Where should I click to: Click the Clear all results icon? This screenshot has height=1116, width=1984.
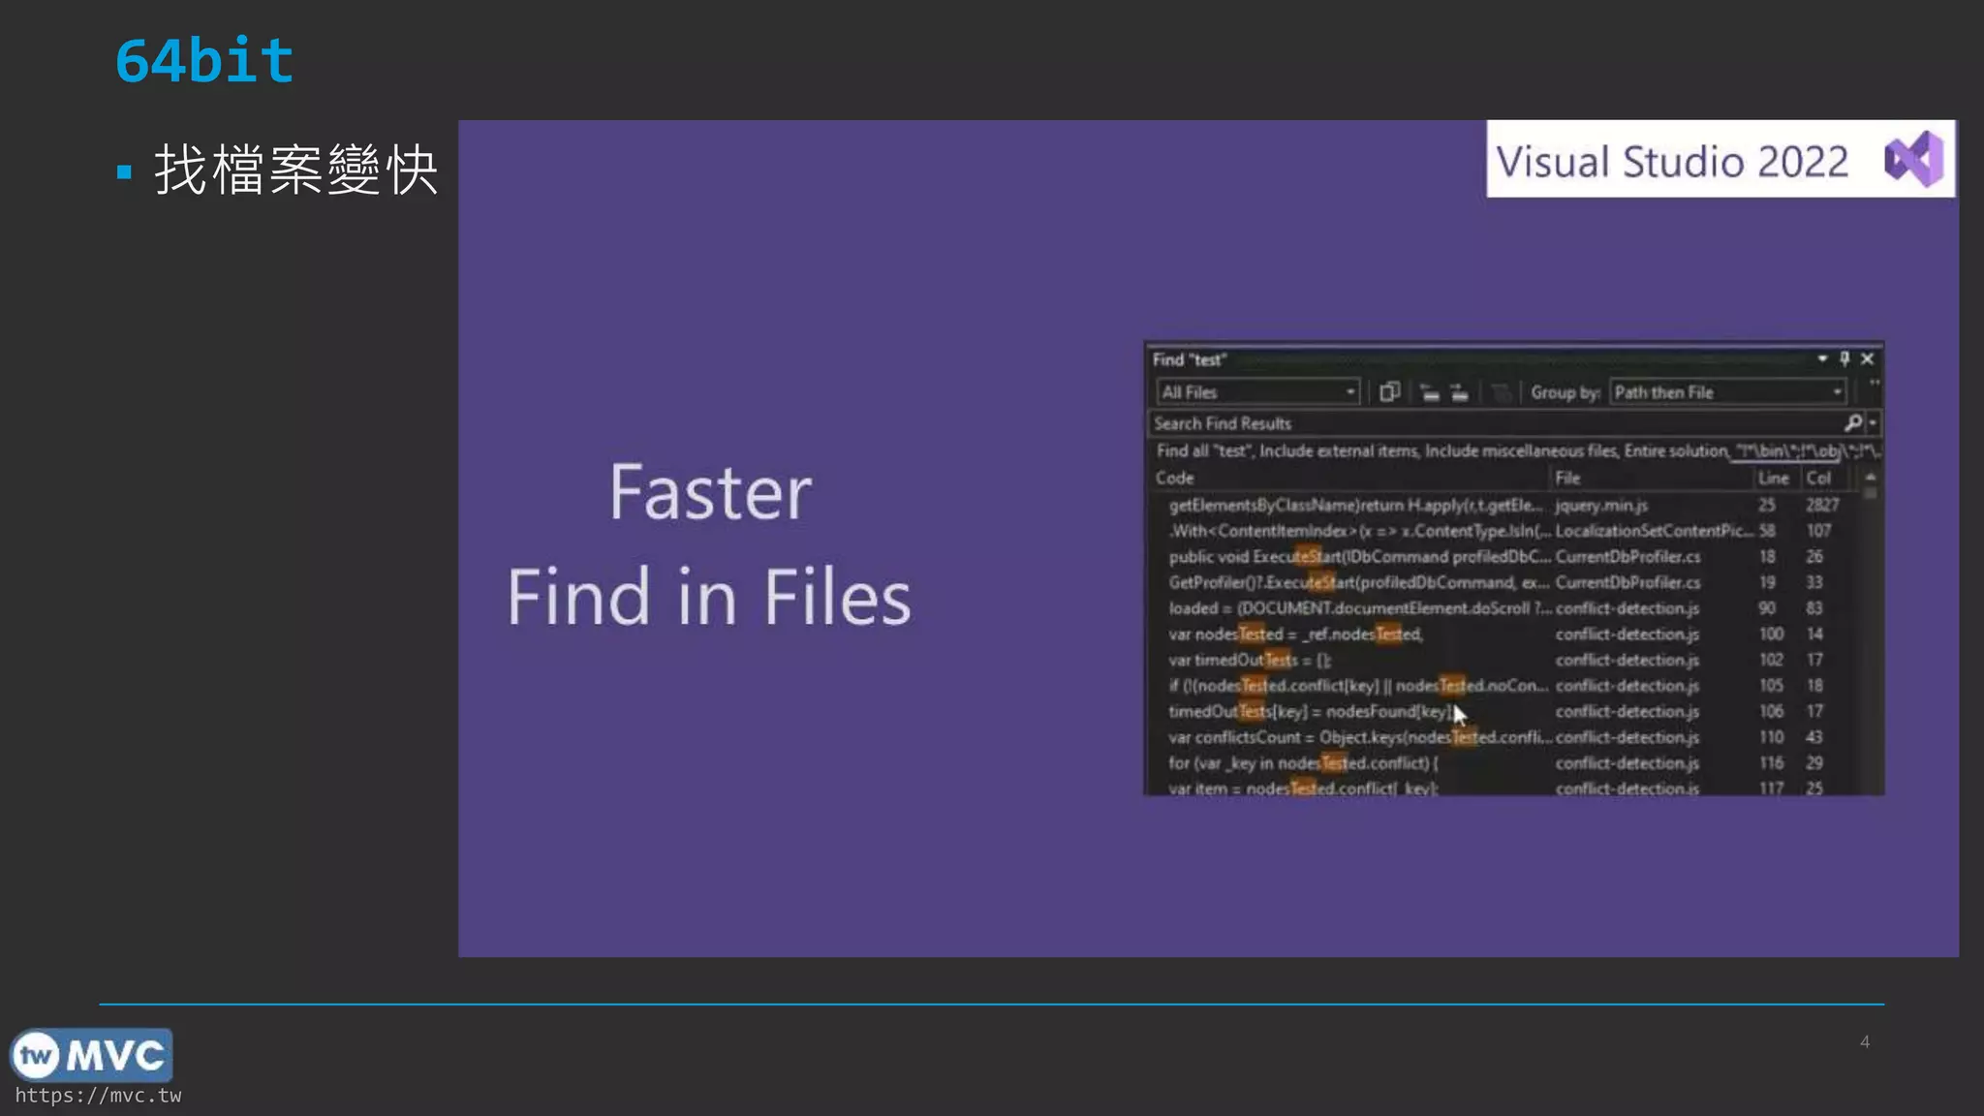tap(1500, 392)
